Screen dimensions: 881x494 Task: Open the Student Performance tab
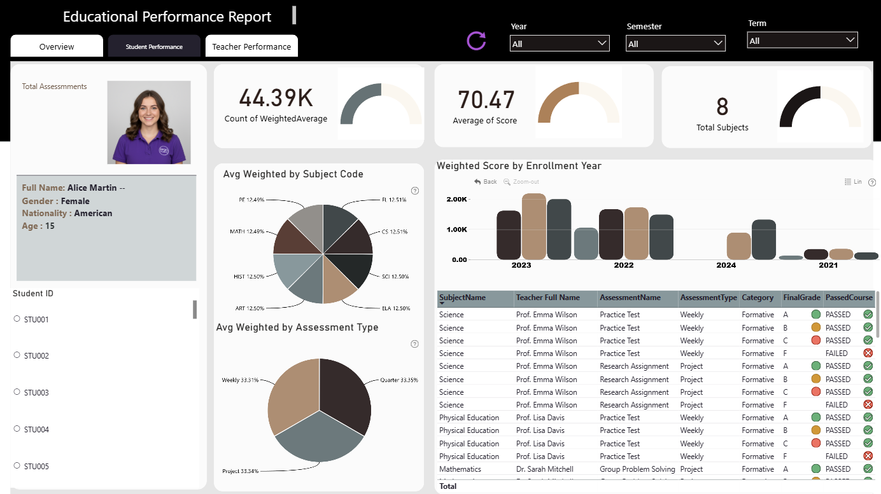pyautogui.click(x=154, y=46)
